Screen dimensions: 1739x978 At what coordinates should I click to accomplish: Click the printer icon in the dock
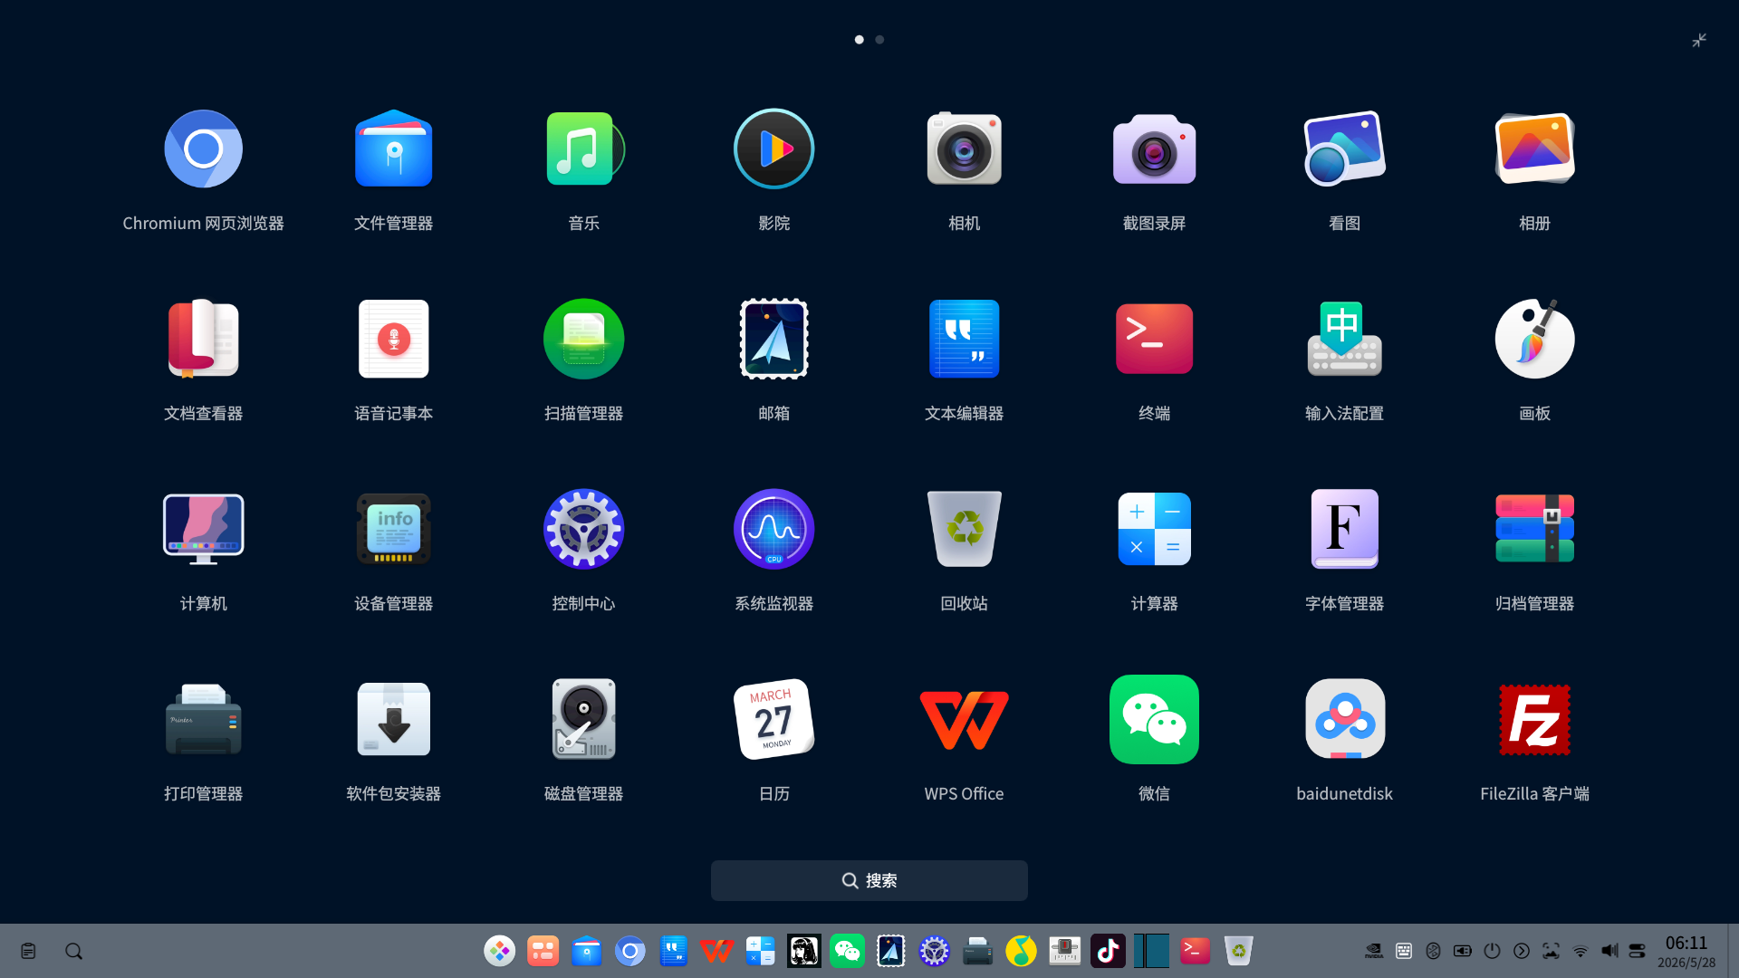[978, 952]
